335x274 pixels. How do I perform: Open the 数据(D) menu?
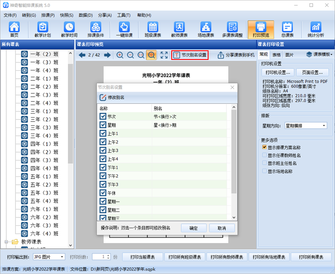pyautogui.click(x=86, y=15)
